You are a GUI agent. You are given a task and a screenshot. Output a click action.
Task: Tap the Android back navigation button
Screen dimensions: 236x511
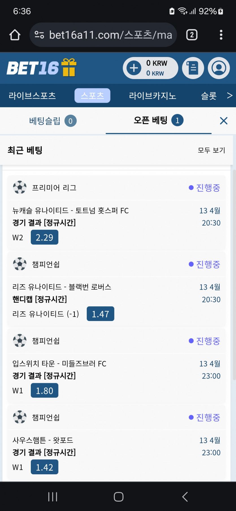[x=185, y=497]
